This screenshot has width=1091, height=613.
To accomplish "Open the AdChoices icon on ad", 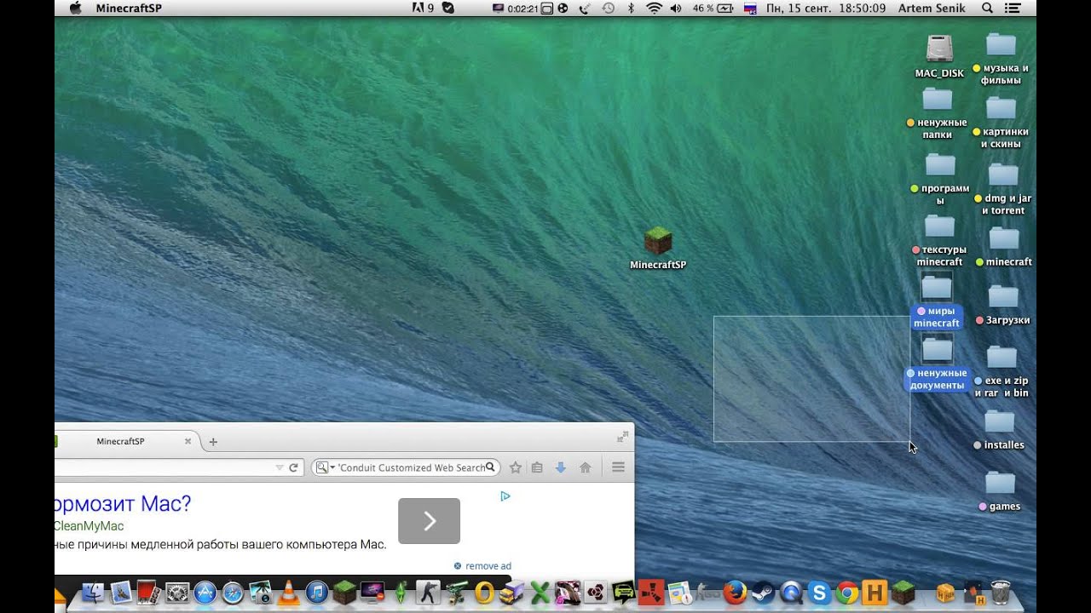I will [505, 496].
